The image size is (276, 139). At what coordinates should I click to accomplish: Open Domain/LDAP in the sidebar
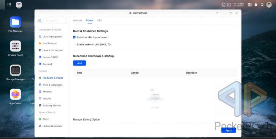click(48, 57)
